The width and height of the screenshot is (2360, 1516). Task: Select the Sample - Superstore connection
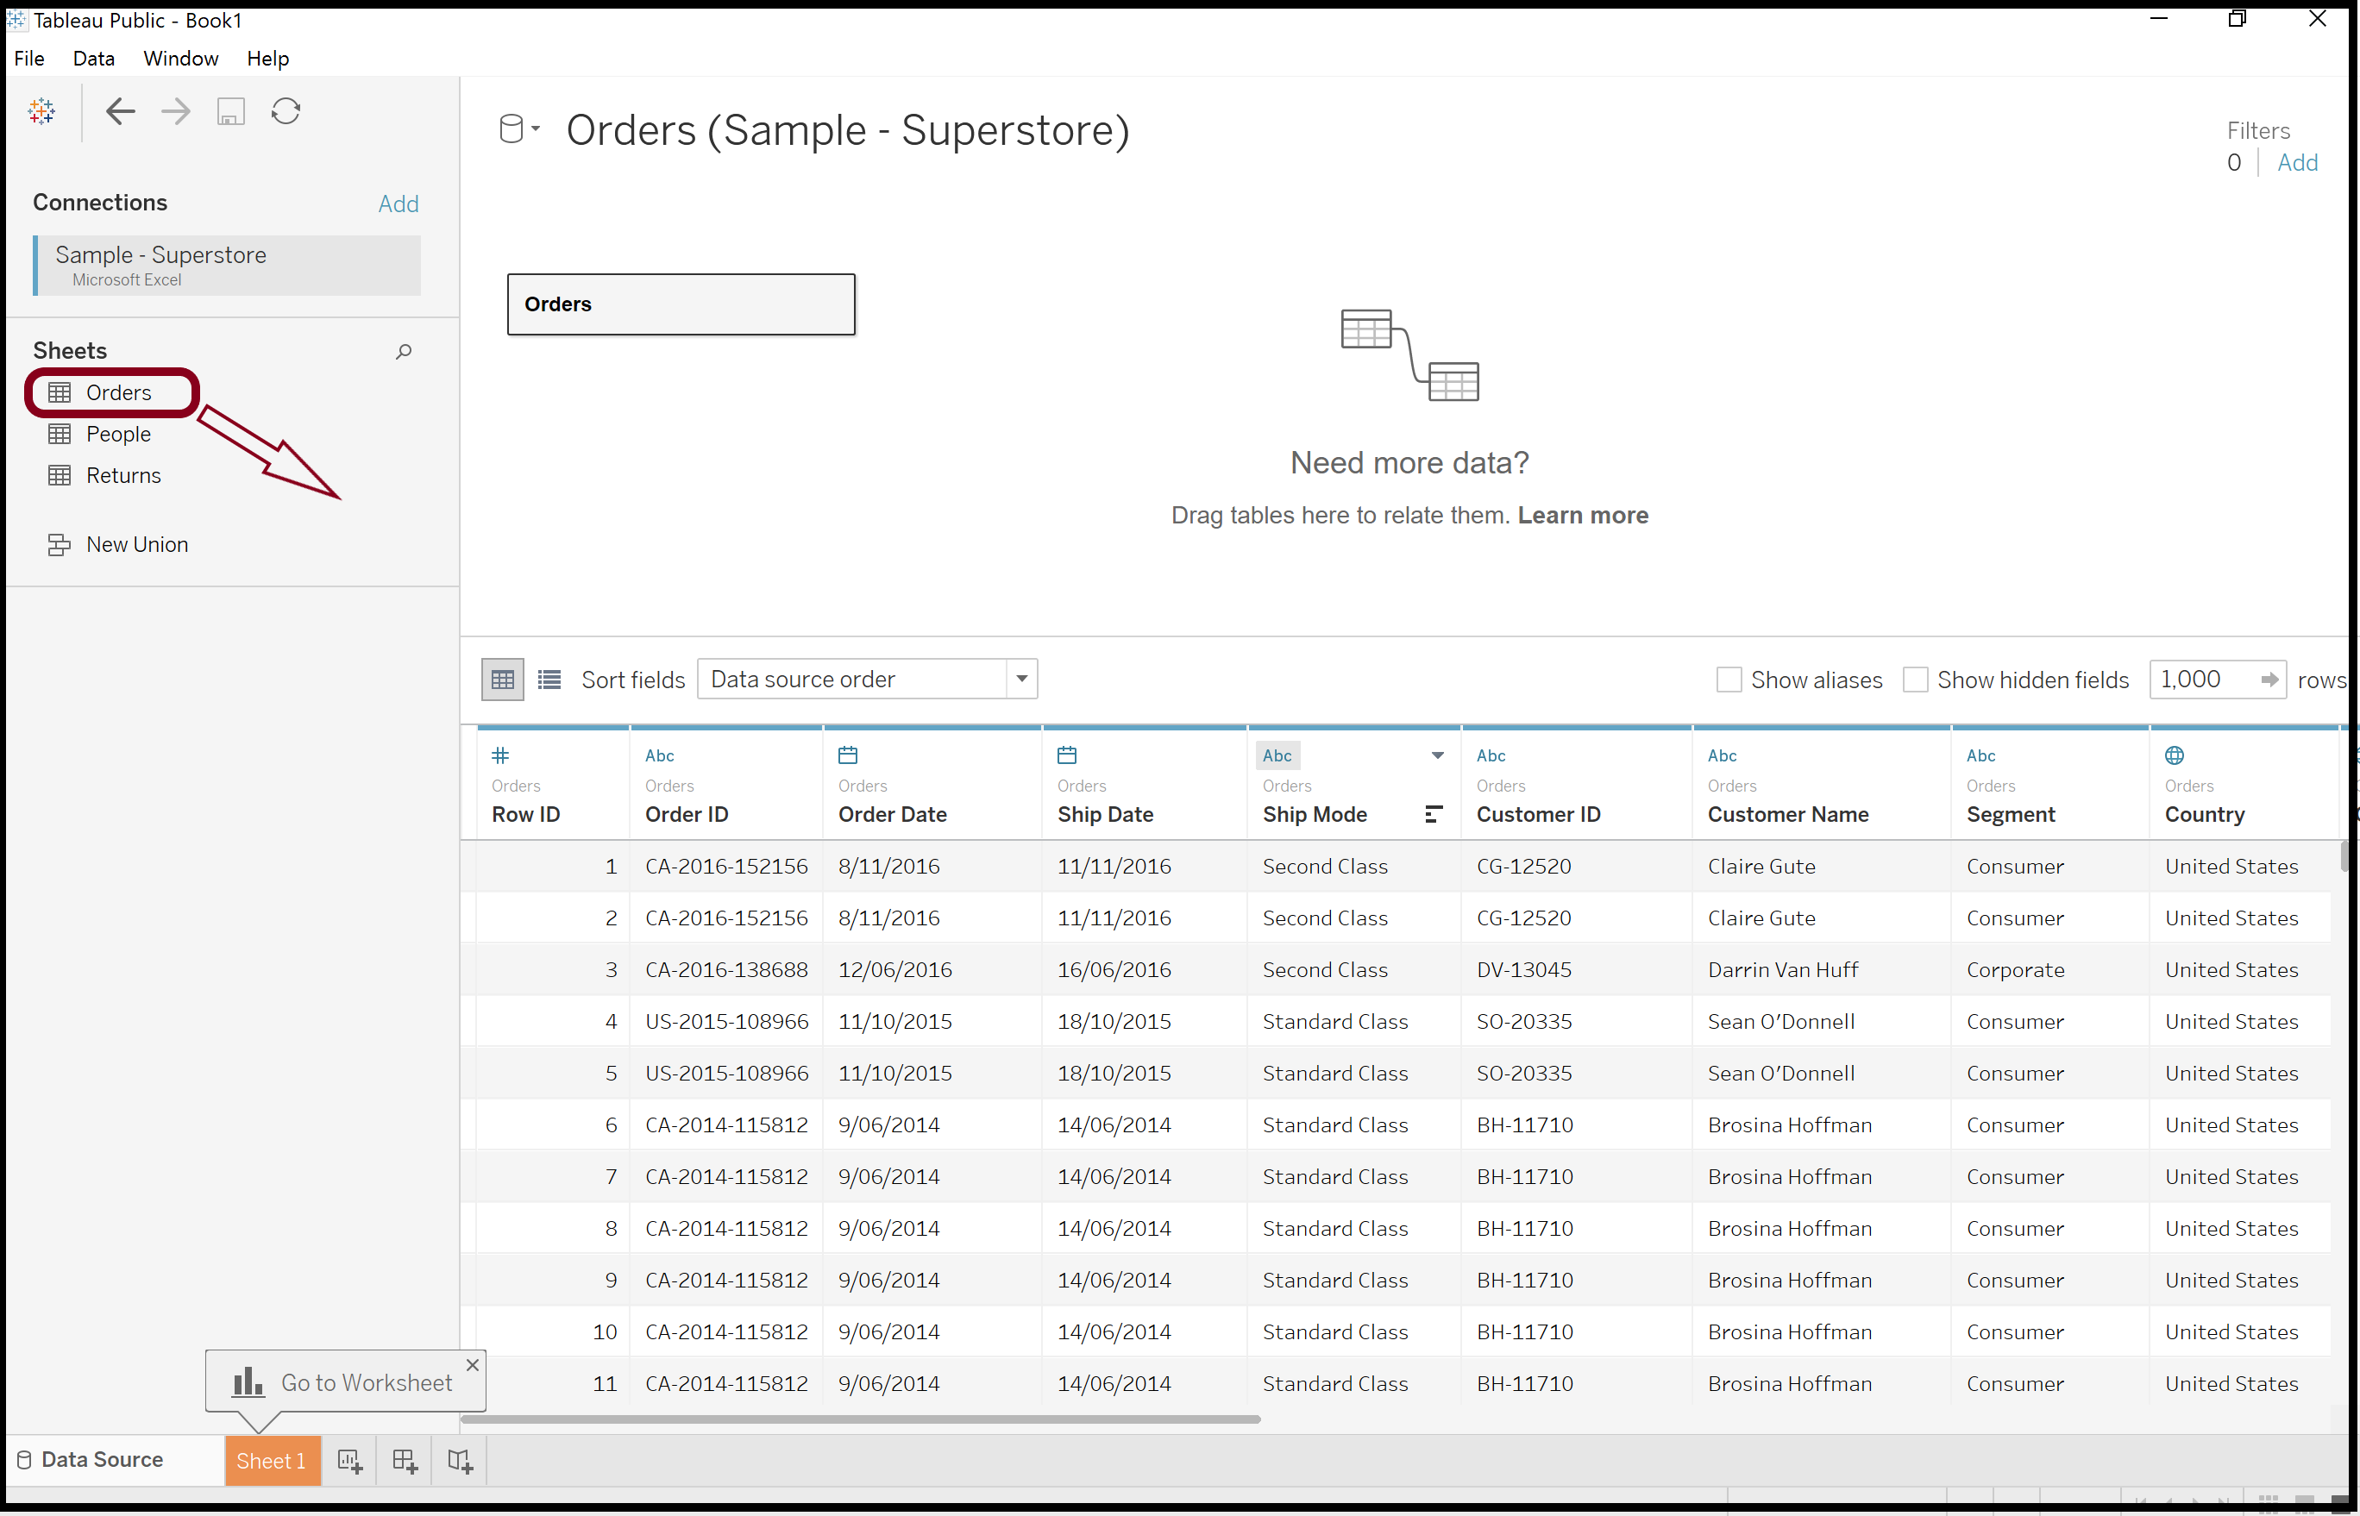(x=228, y=265)
